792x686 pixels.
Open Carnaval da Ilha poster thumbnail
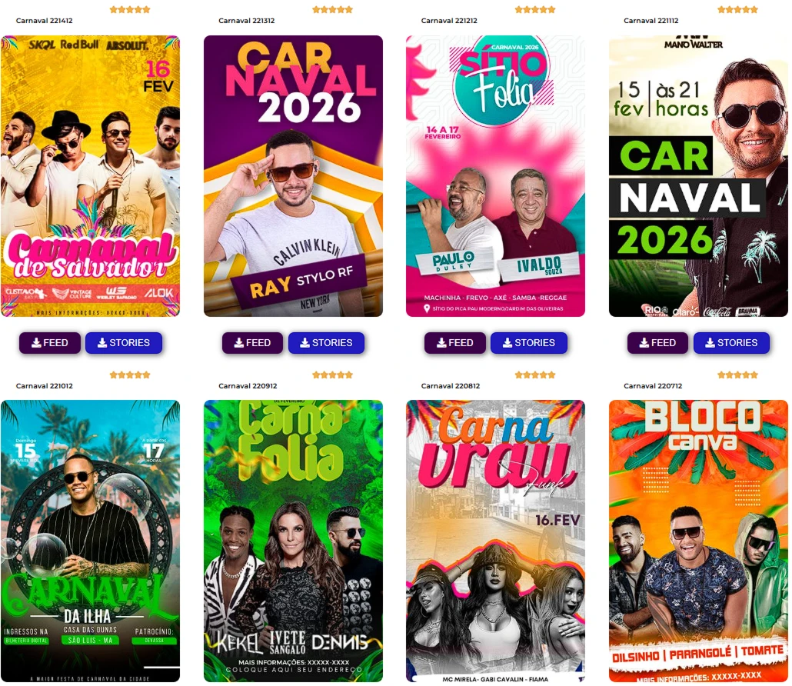(x=91, y=541)
